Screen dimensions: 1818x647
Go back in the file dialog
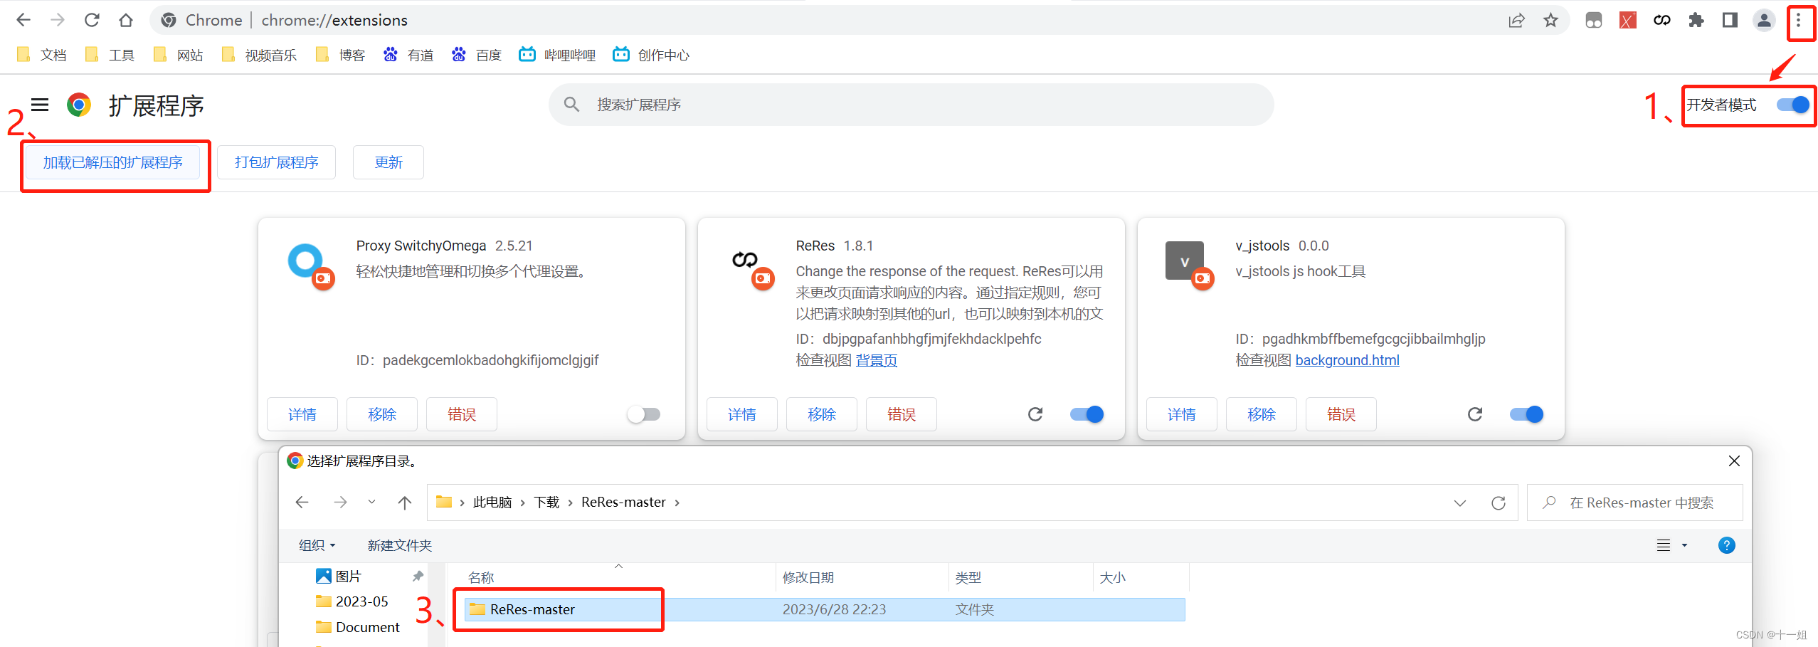pos(302,503)
